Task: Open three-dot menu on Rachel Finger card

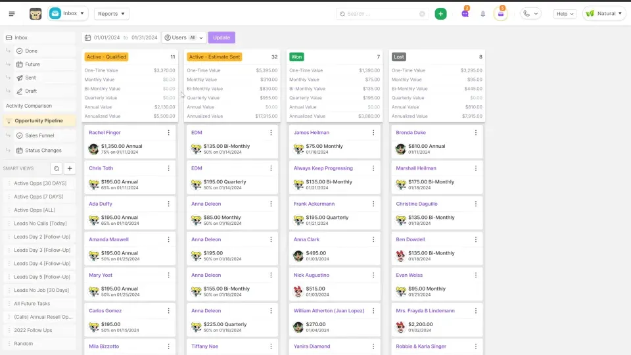Action: click(168, 133)
